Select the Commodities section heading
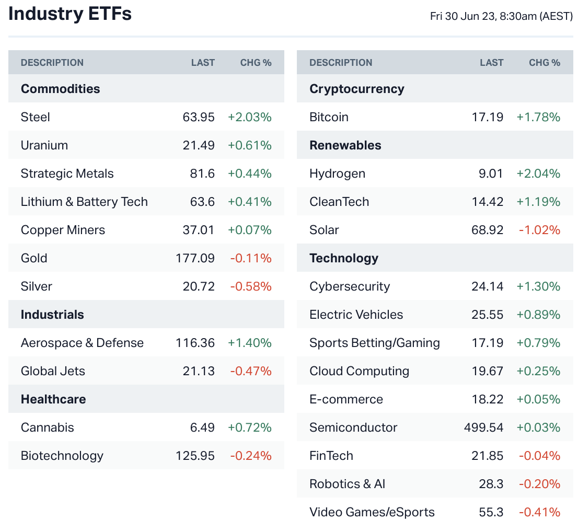The width and height of the screenshot is (578, 532). 60,89
